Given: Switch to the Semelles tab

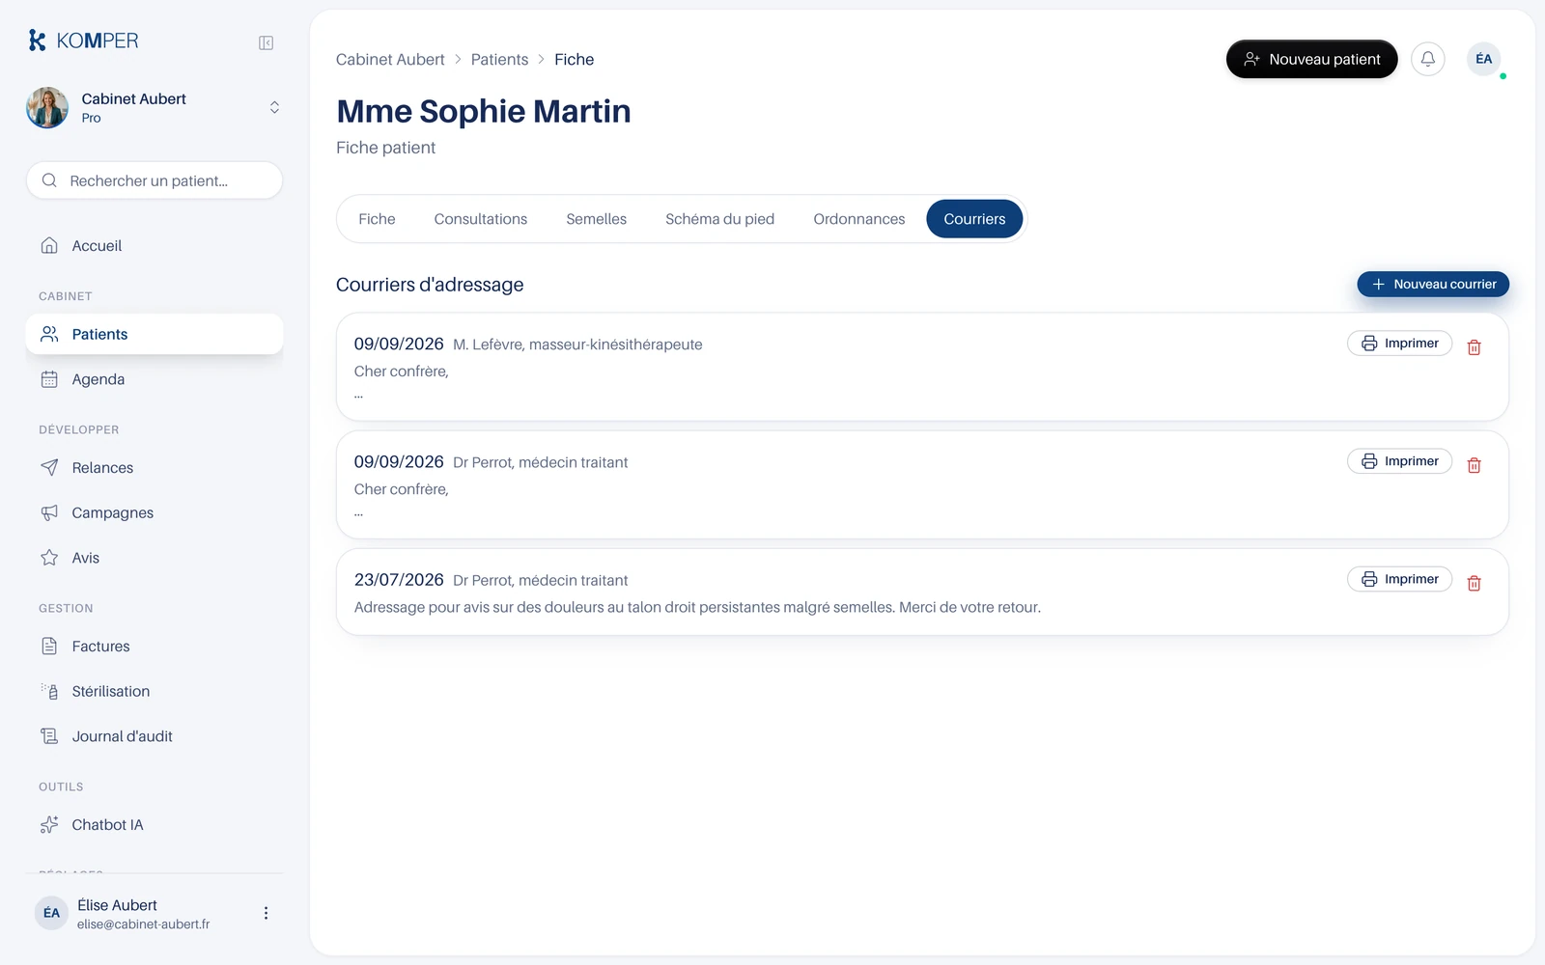Looking at the screenshot, I should point(597,219).
